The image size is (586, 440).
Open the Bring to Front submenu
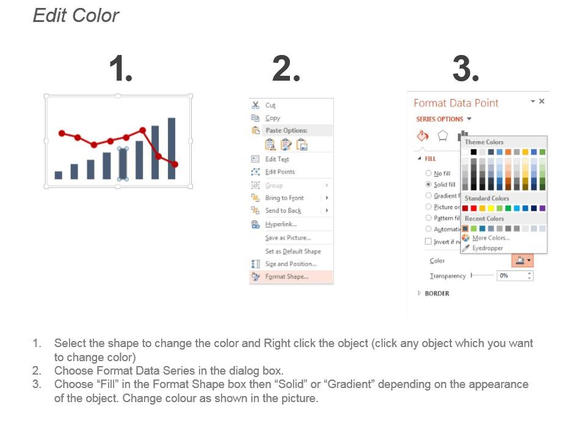click(327, 198)
